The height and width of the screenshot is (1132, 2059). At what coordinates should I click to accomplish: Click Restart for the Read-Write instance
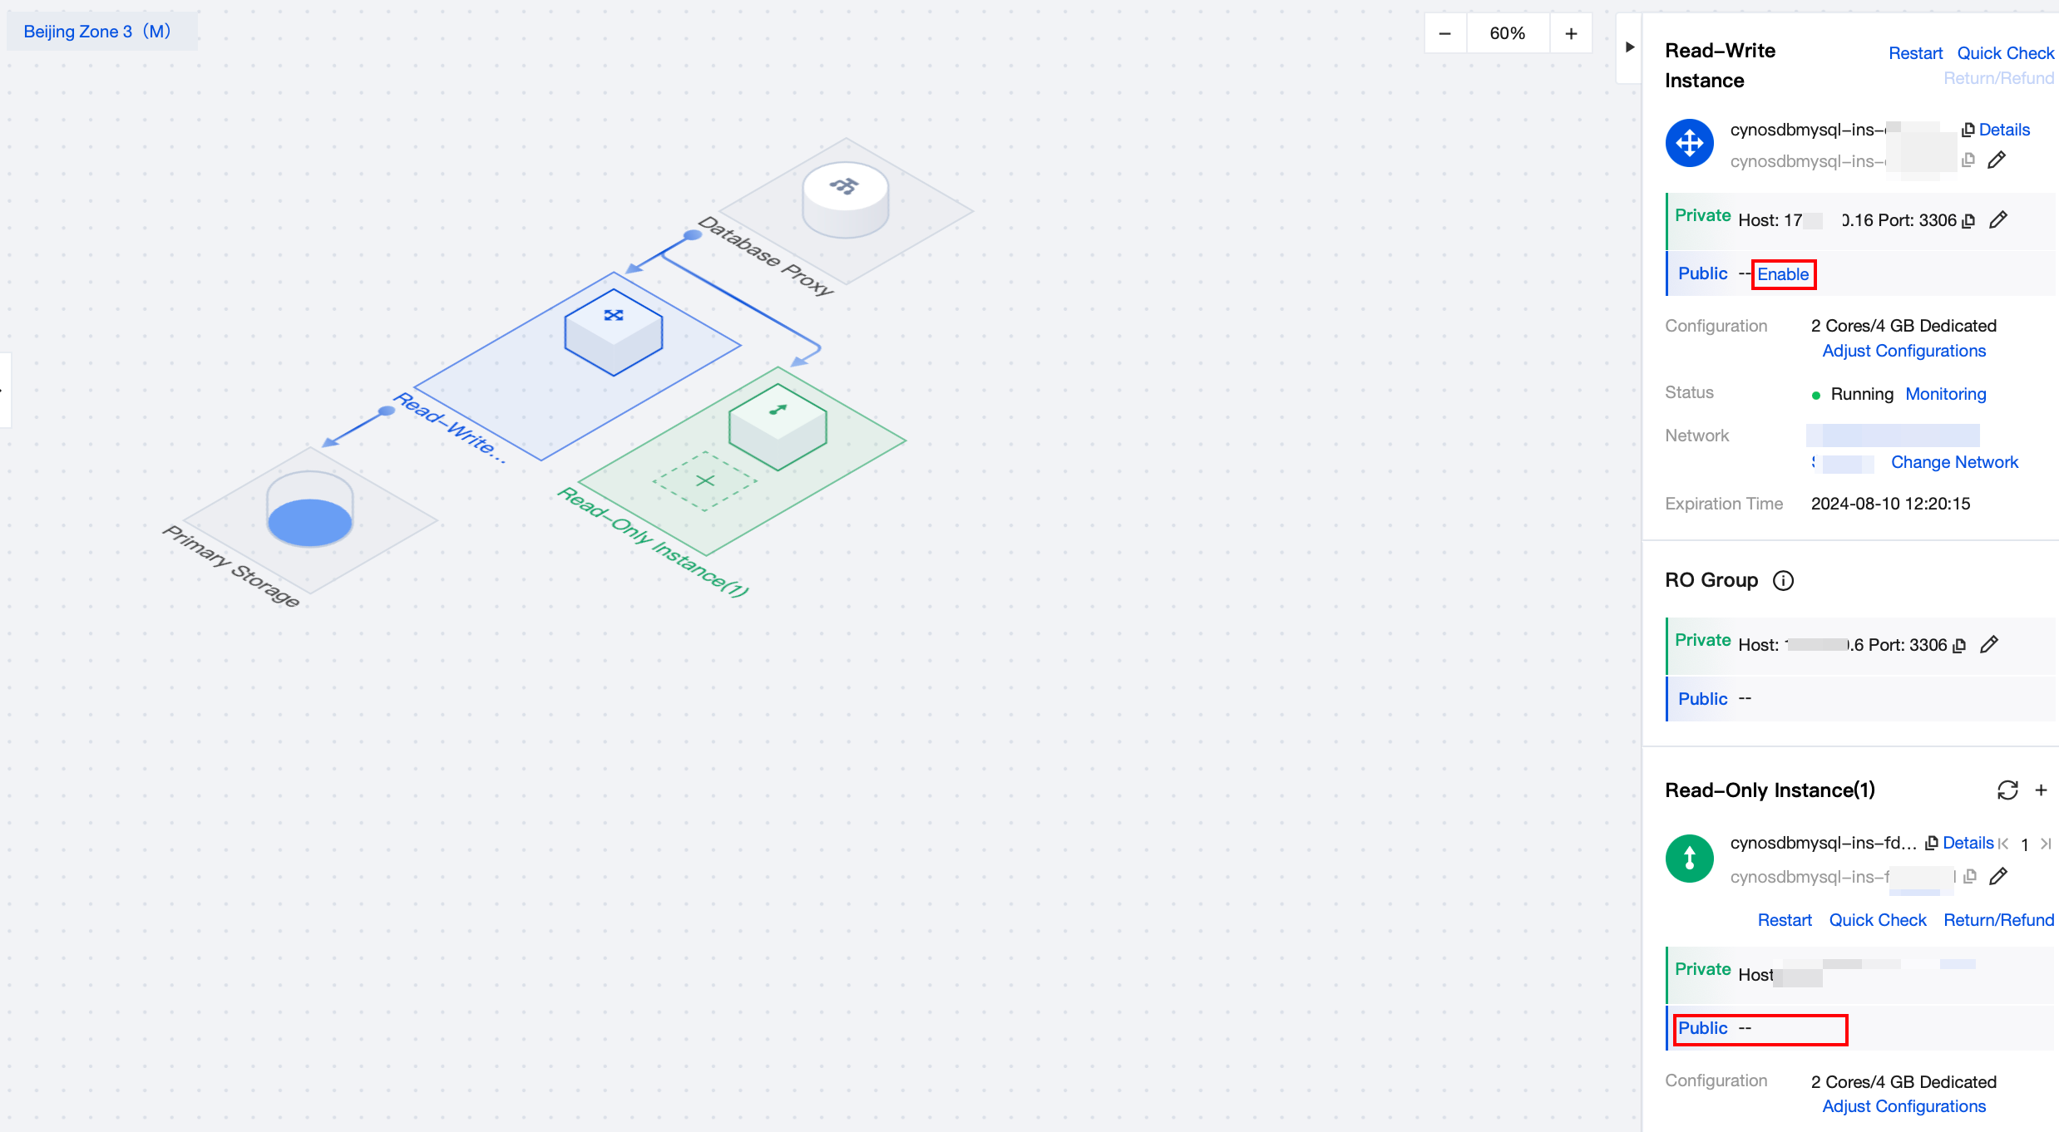click(x=1915, y=53)
